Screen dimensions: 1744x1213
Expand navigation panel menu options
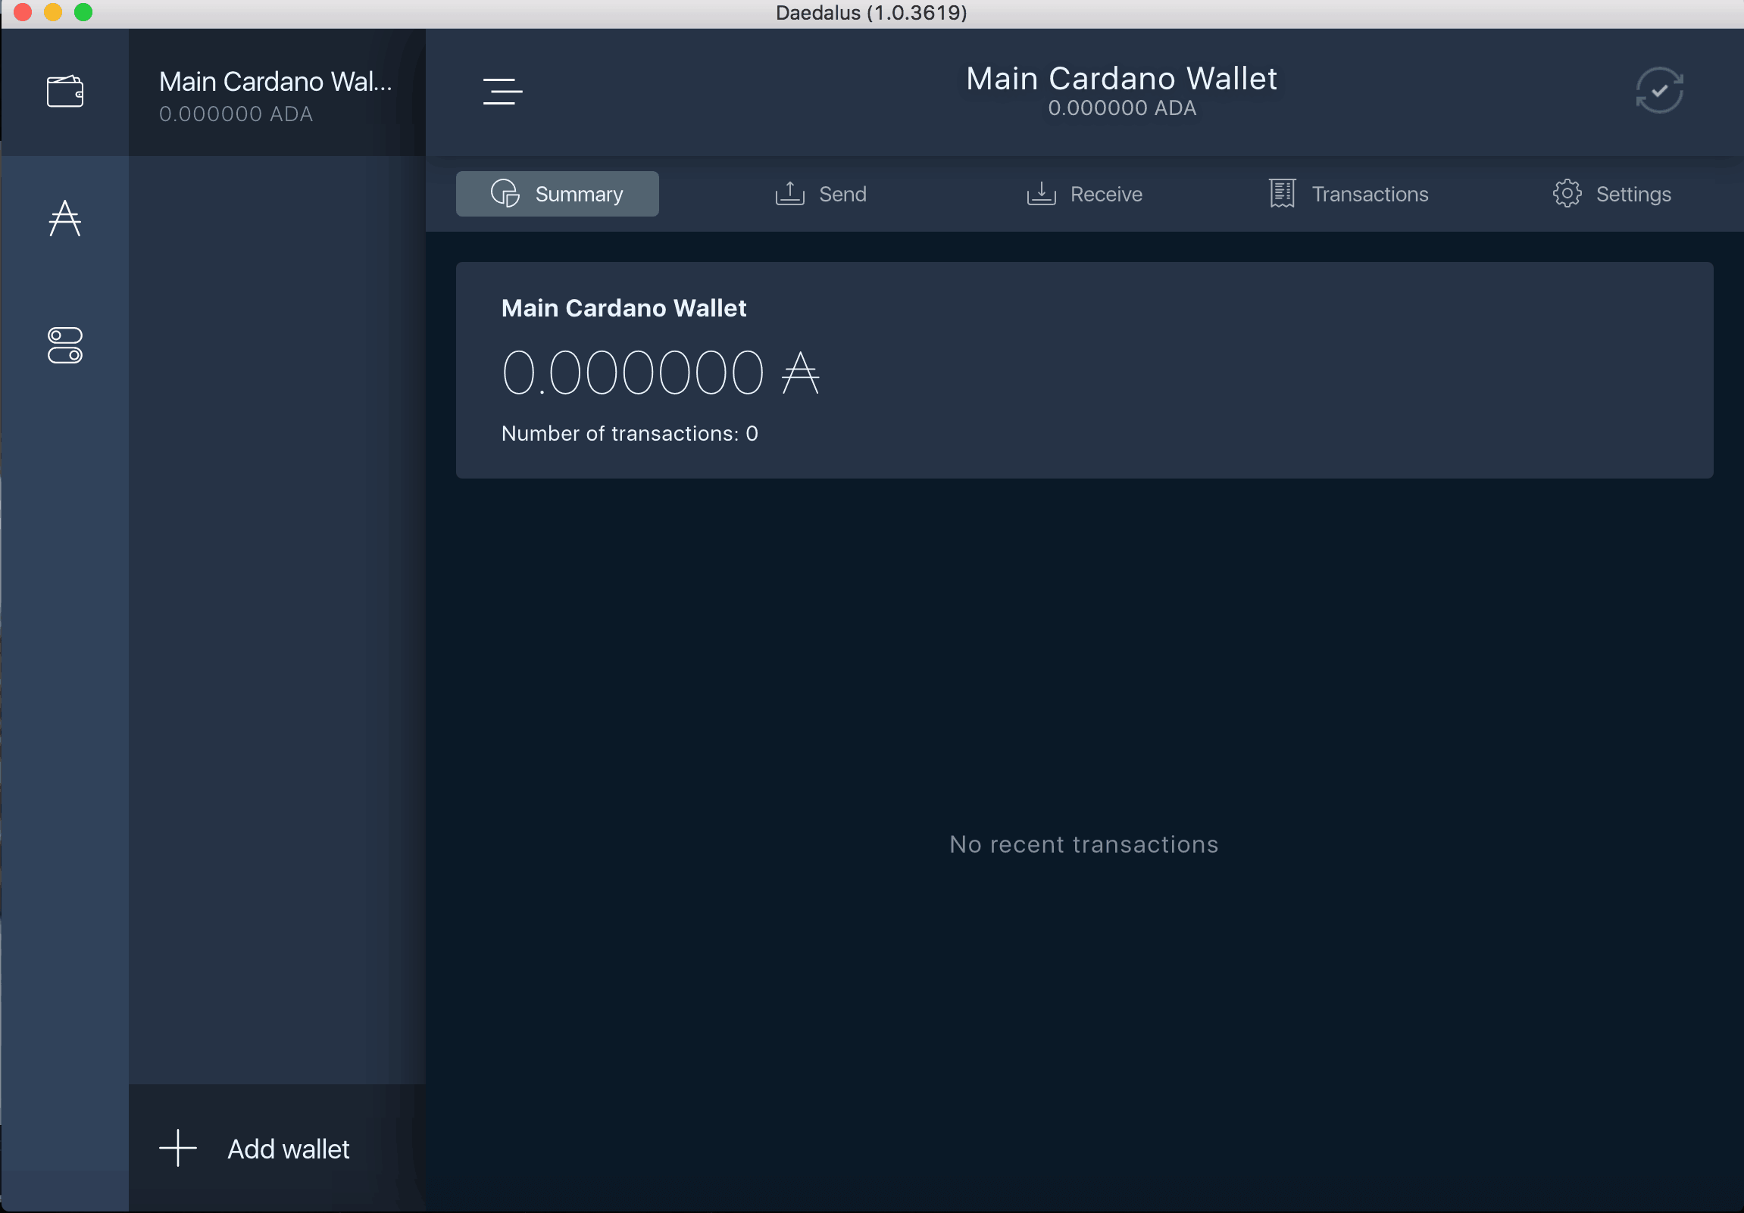(502, 89)
